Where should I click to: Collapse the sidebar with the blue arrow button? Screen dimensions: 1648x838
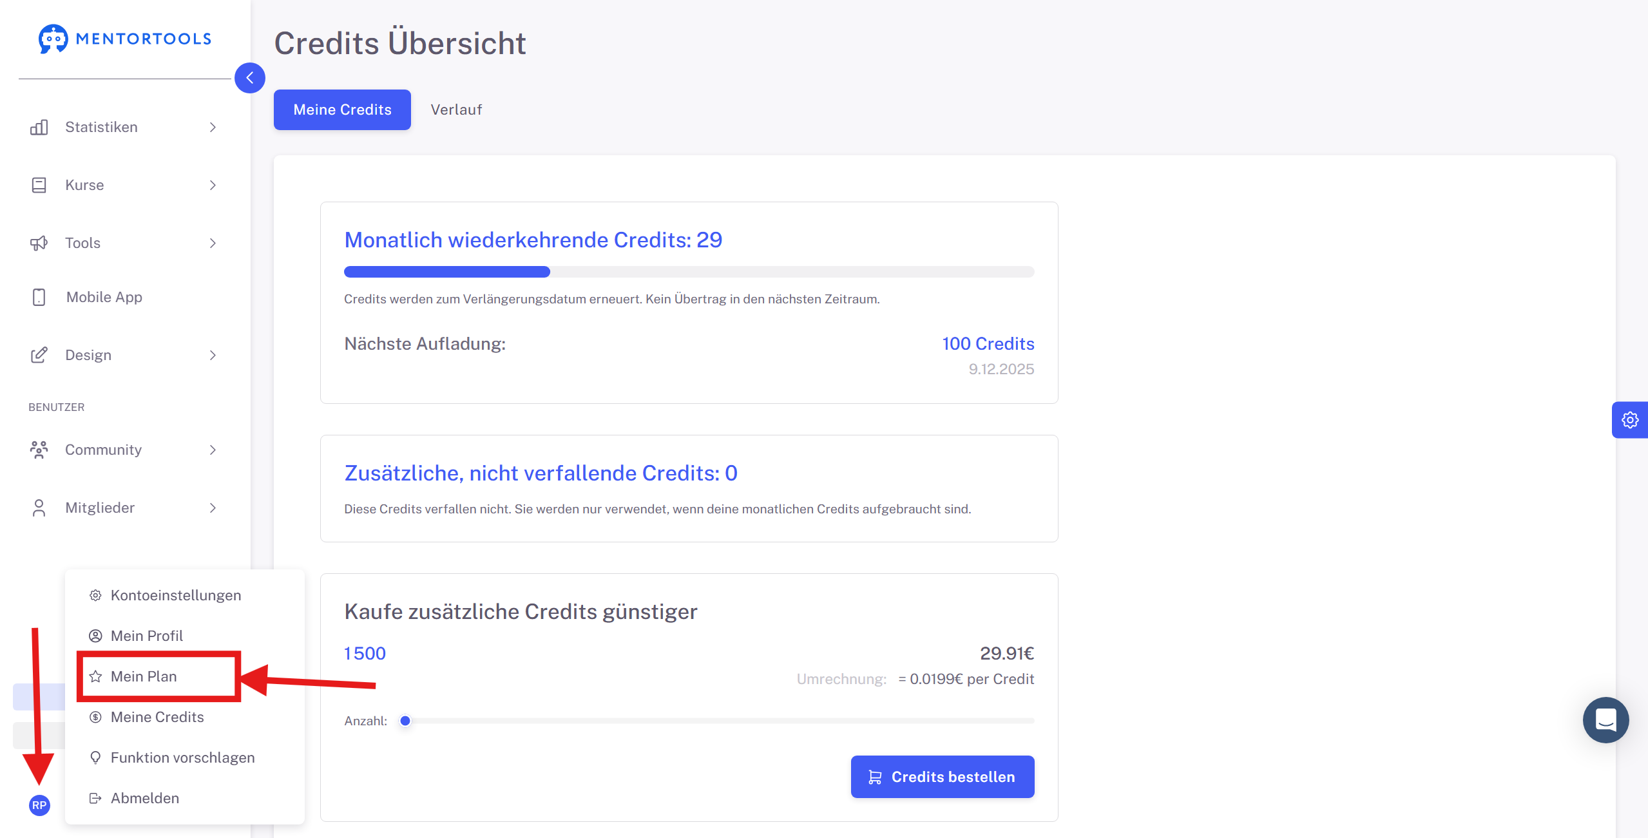click(250, 78)
